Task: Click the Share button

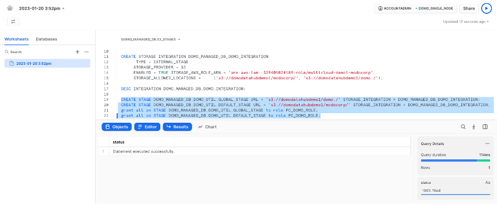Action: [x=469, y=8]
